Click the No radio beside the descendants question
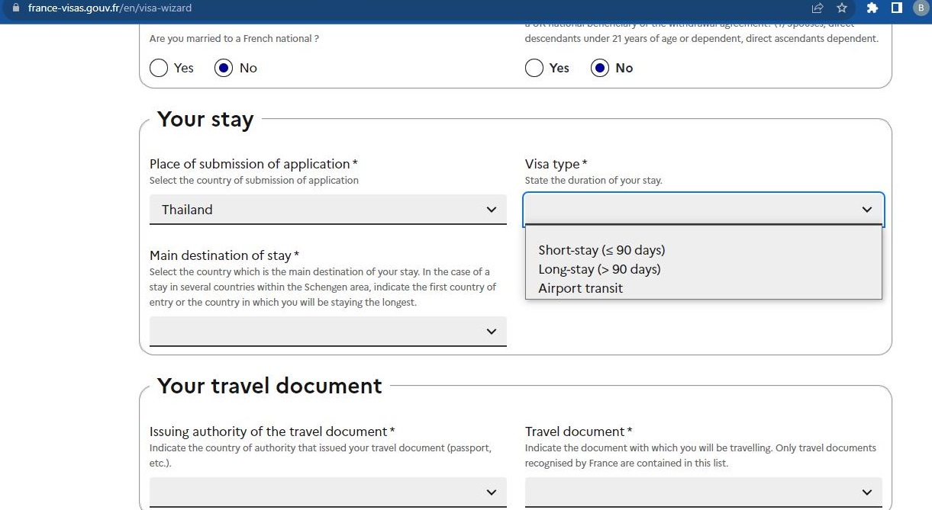 click(x=599, y=68)
